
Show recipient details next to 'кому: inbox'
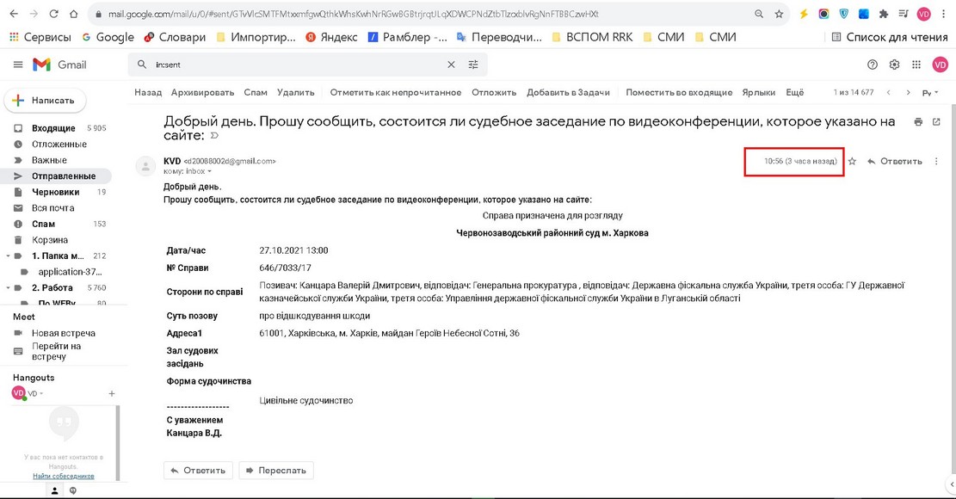(210, 172)
